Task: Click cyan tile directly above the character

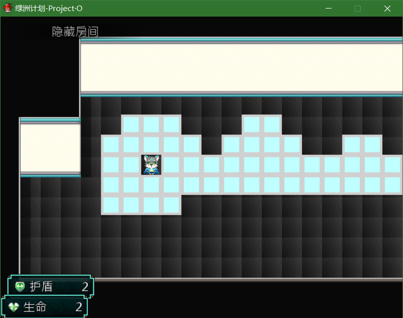Action: [x=151, y=145]
